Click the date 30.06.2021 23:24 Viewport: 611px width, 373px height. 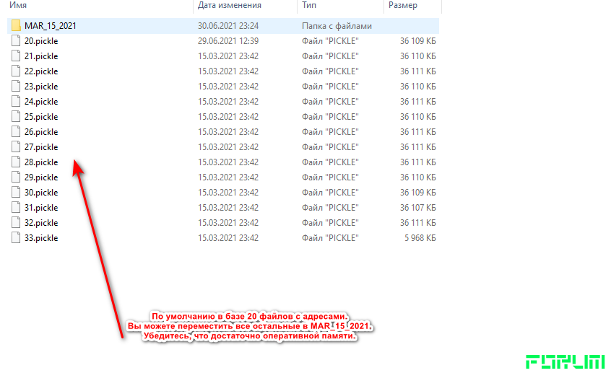(228, 26)
